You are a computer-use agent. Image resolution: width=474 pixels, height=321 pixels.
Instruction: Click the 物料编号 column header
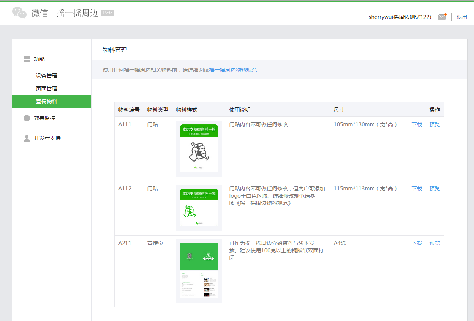coord(129,110)
